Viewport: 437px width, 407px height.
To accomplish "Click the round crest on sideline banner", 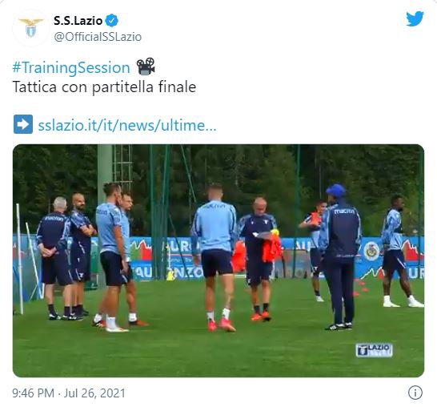I will click(371, 251).
